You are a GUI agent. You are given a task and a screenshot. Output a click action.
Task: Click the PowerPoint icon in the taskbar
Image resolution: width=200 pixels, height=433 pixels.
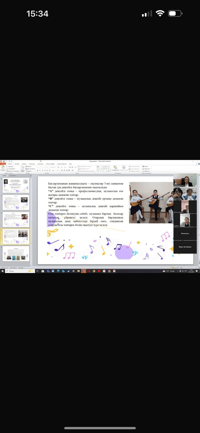coord(84,271)
